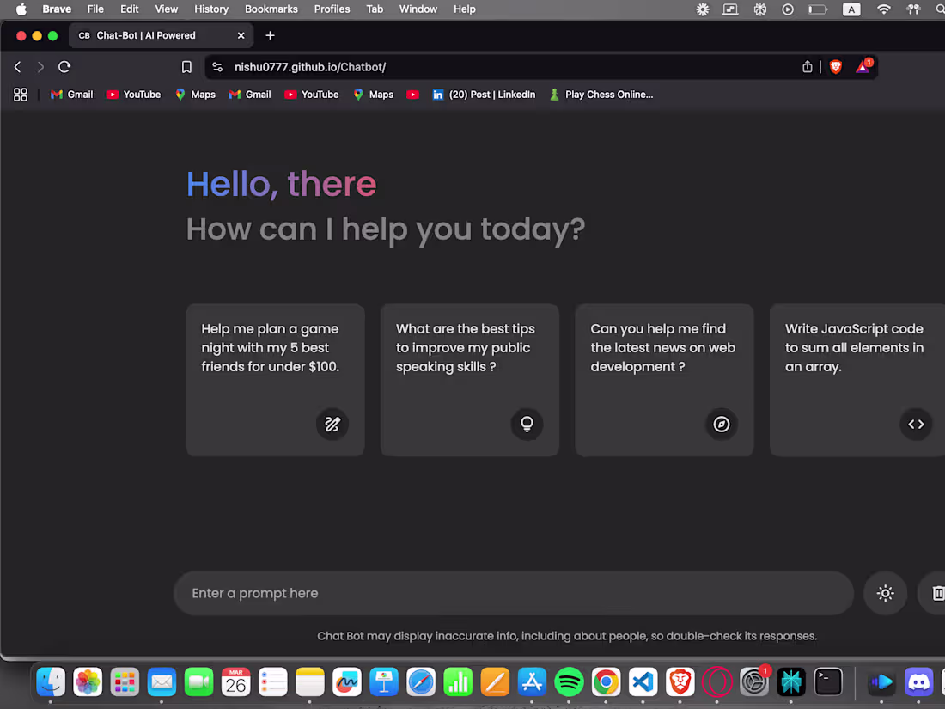Open the sidebar apps grid icon
The width and height of the screenshot is (945, 709).
coord(21,95)
